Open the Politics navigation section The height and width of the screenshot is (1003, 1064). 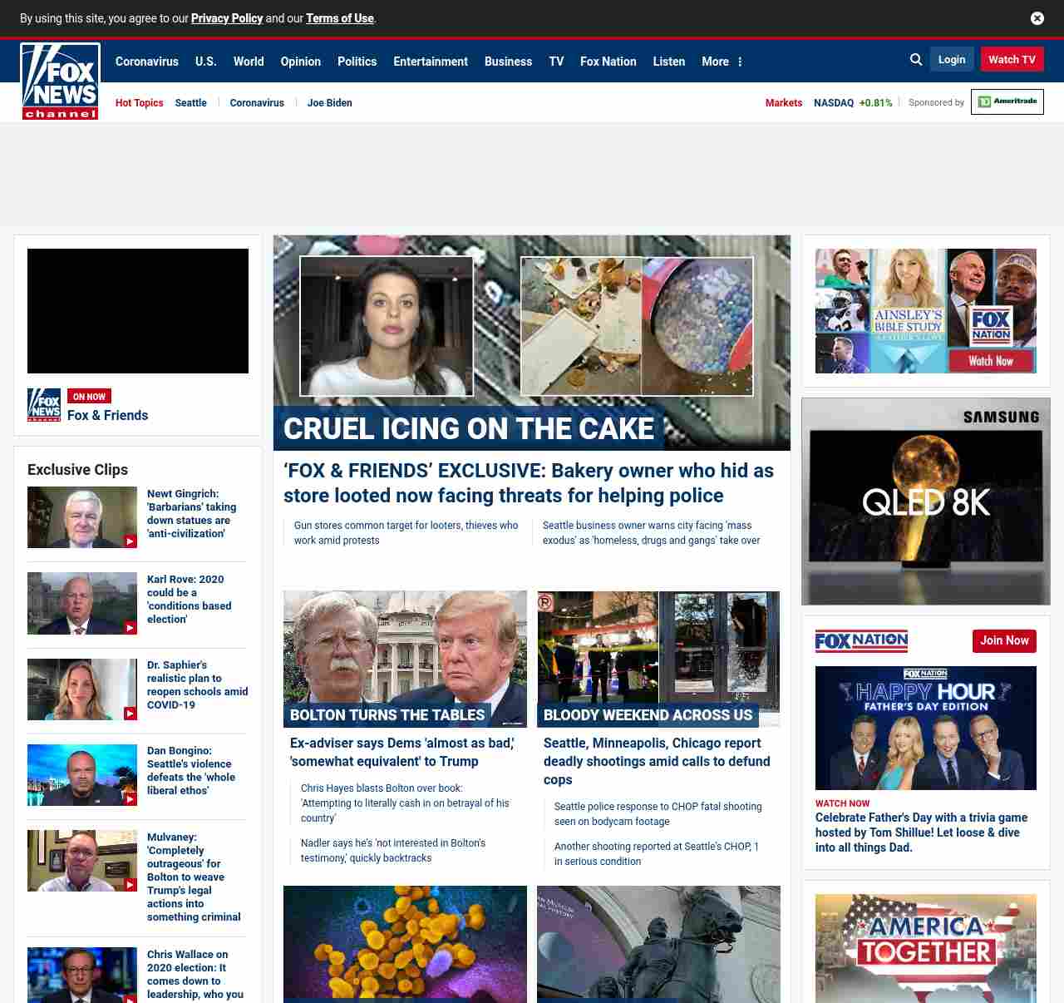click(357, 62)
